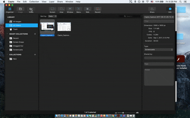Toggle the Info panel
Screen dimensions: 190x118
click(x=170, y=10)
